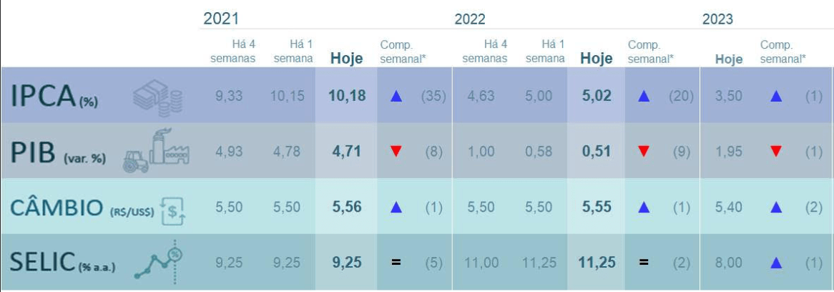Click the SELIC 2022 Hoje value 11,25
This screenshot has height=292, width=834.
(597, 263)
